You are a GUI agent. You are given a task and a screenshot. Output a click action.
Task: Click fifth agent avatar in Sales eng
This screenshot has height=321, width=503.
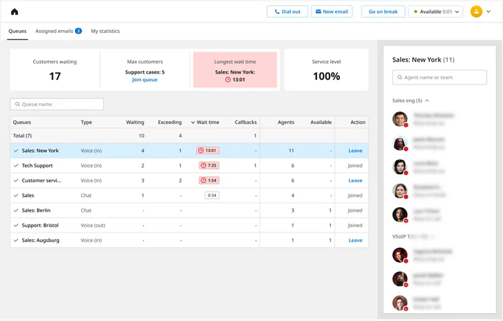click(x=400, y=215)
